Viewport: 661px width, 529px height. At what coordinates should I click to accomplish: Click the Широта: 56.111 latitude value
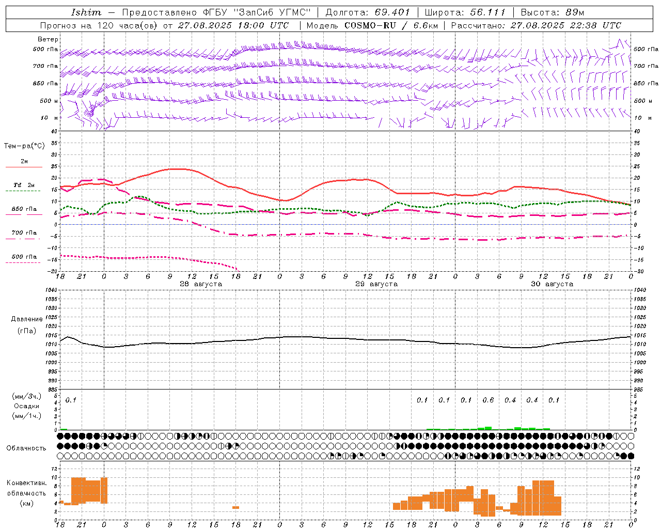tap(465, 12)
